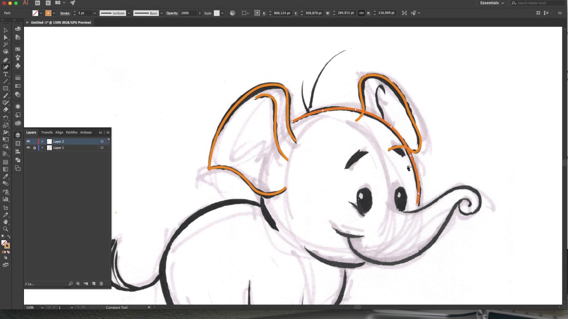Open the Essentials workspace dropdown
This screenshot has height=319, width=568.
coord(492,3)
